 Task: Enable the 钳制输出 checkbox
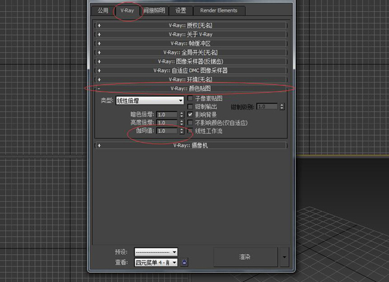point(190,107)
